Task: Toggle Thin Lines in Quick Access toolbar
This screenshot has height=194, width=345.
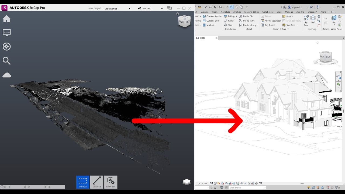Action: (x=231, y=7)
